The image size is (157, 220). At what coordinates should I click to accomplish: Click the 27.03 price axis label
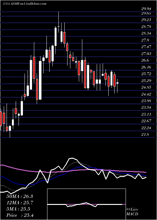(x=146, y=53)
